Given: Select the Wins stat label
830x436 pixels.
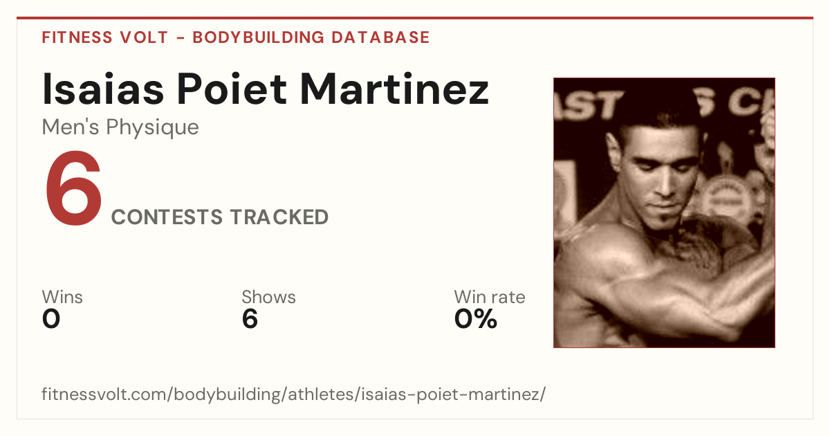Looking at the screenshot, I should coord(62,298).
